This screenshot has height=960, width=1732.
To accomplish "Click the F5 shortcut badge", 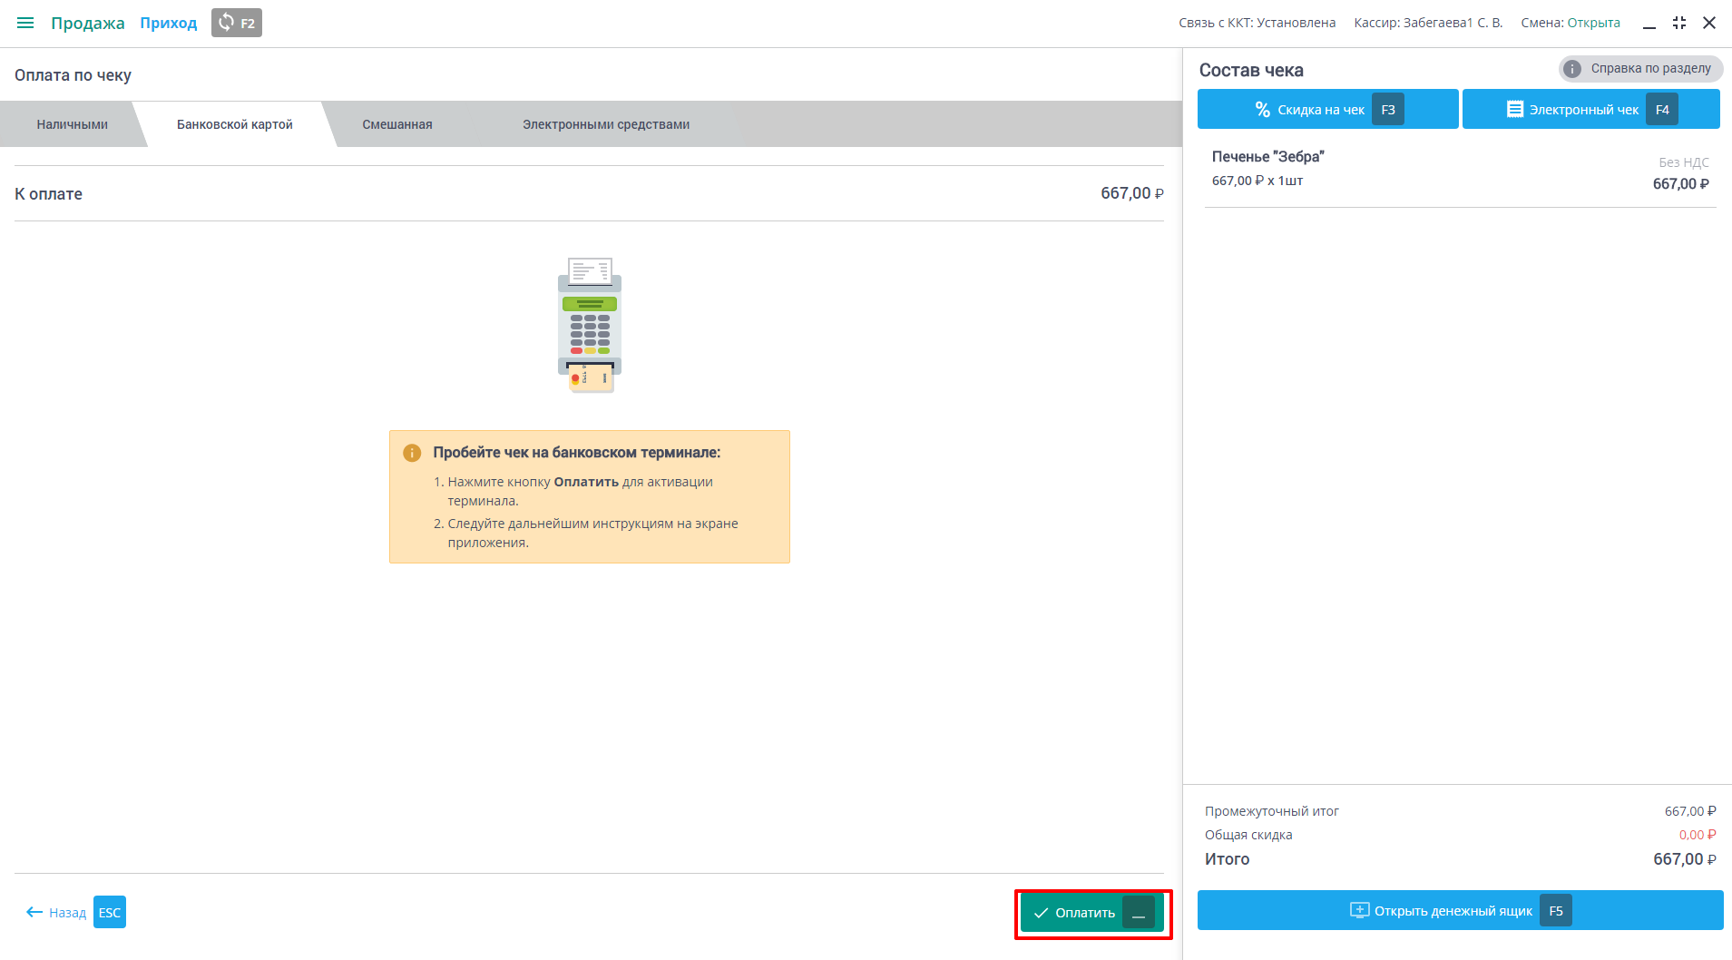I will 1556,910.
